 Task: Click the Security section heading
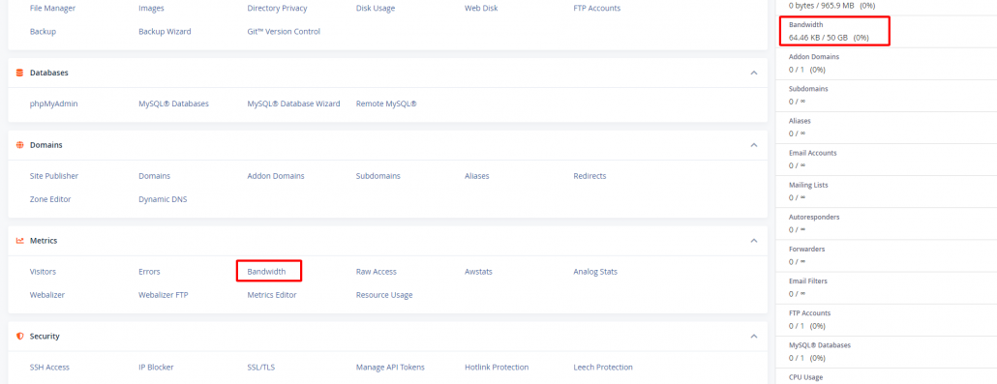coord(45,337)
